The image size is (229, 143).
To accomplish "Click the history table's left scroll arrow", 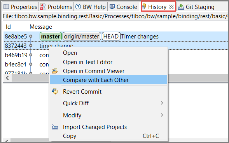I will pos(7,78).
